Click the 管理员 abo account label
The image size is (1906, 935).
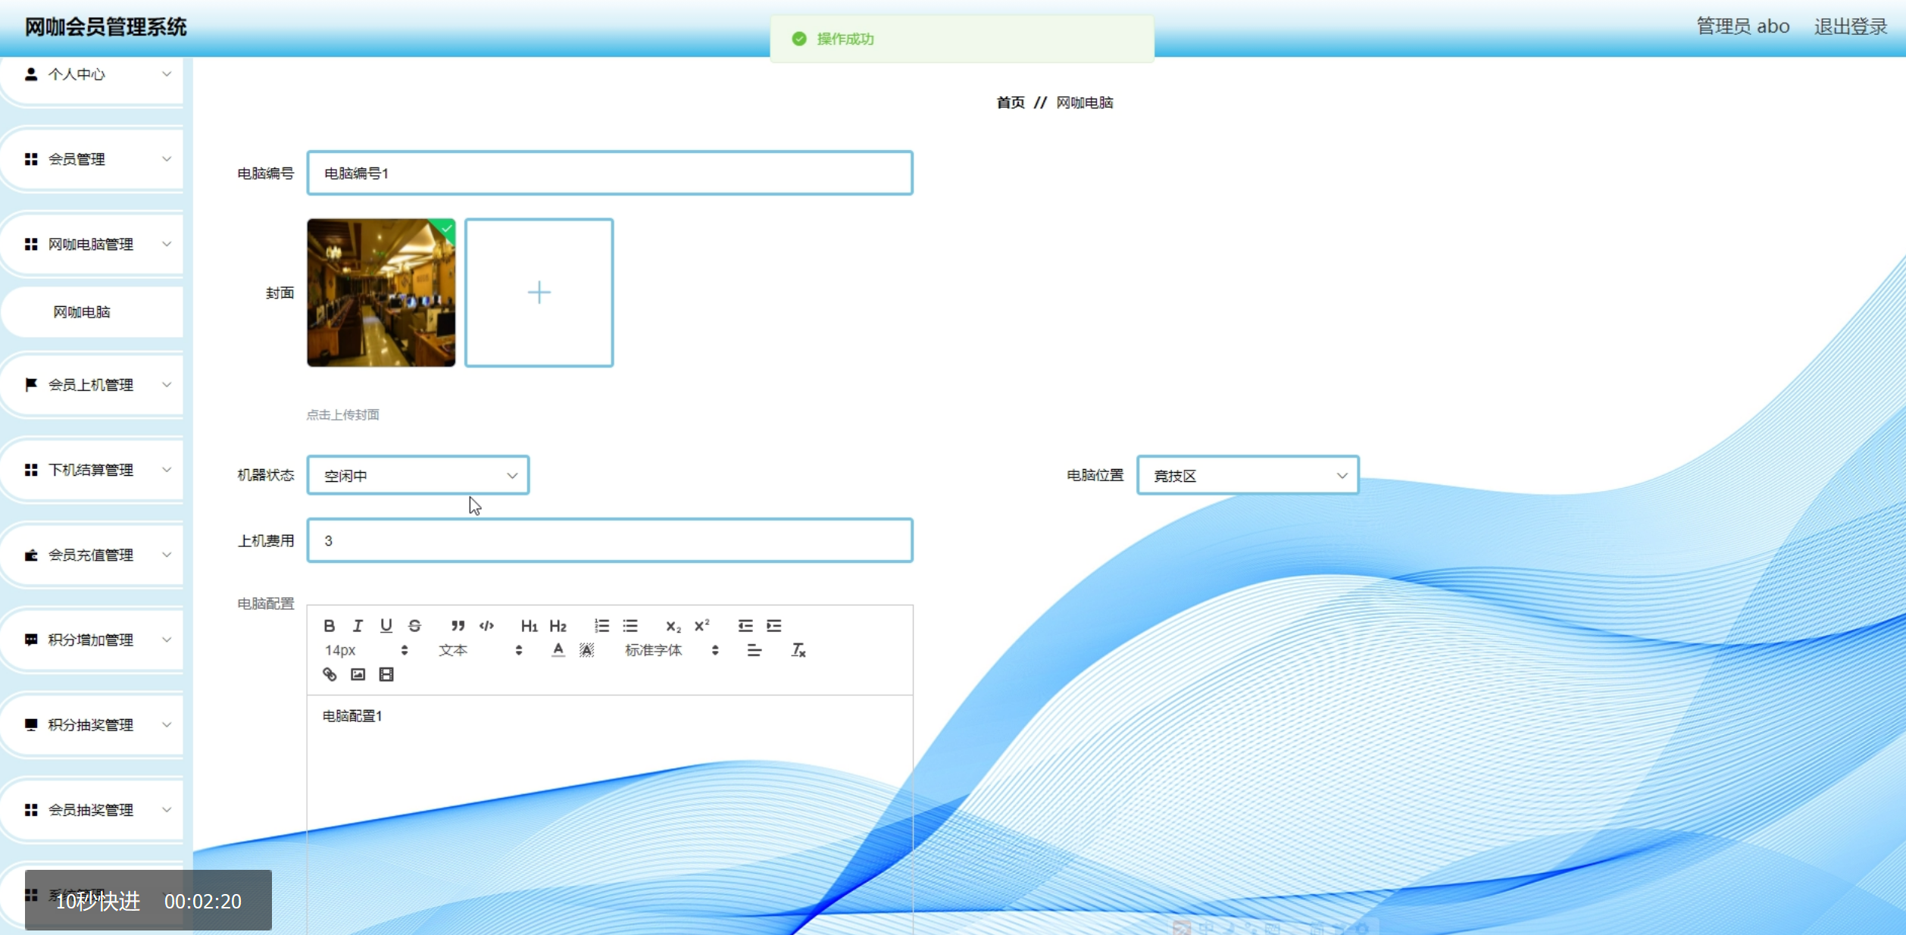1742,27
